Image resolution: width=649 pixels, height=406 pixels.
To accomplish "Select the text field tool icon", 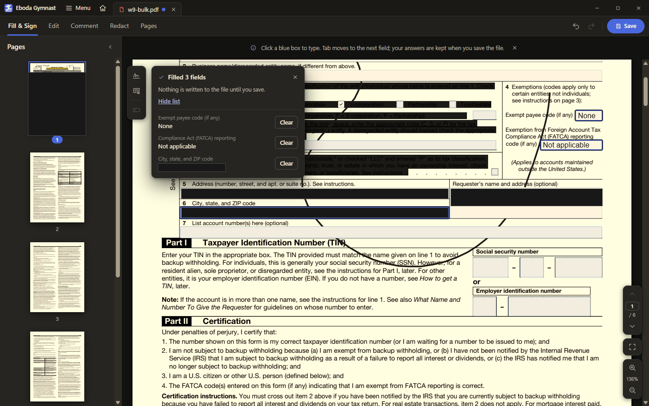I will tap(137, 110).
